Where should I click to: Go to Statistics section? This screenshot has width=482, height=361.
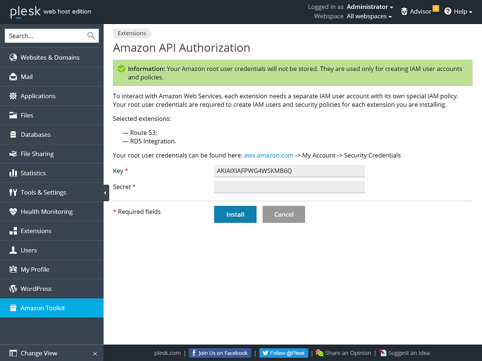click(52, 173)
